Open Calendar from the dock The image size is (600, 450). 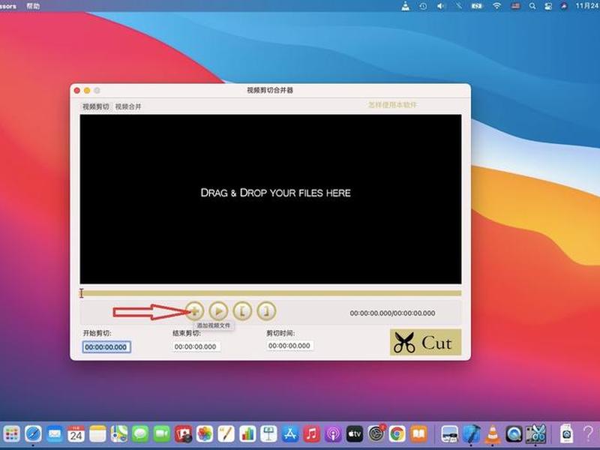(x=76, y=434)
